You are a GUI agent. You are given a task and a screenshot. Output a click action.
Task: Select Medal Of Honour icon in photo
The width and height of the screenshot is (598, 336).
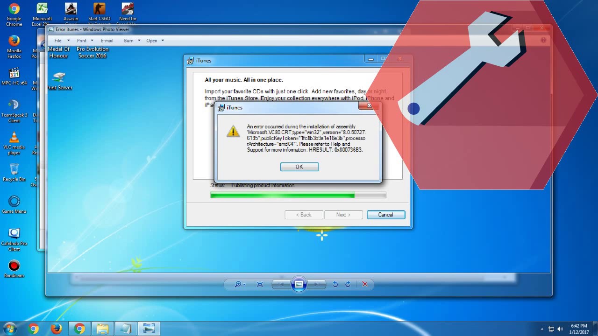tap(59, 52)
